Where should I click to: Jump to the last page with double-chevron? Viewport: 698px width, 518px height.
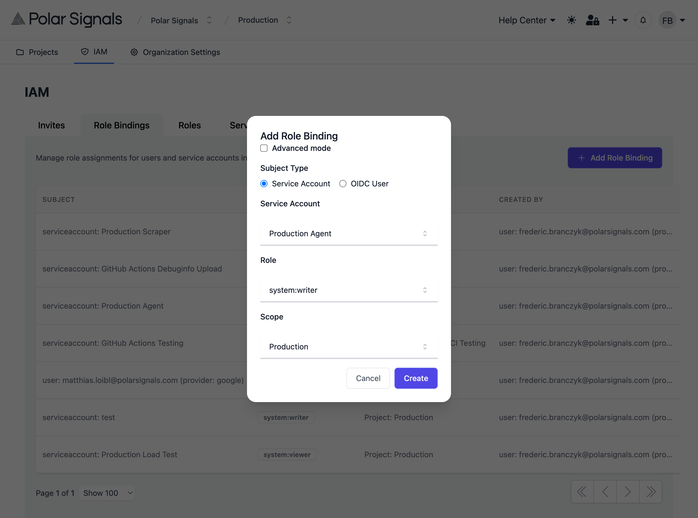point(651,491)
